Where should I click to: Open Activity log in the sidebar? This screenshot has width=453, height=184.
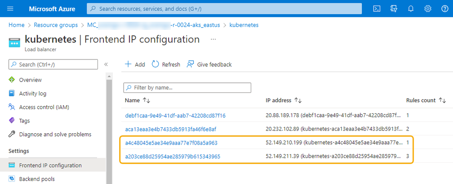[33, 93]
